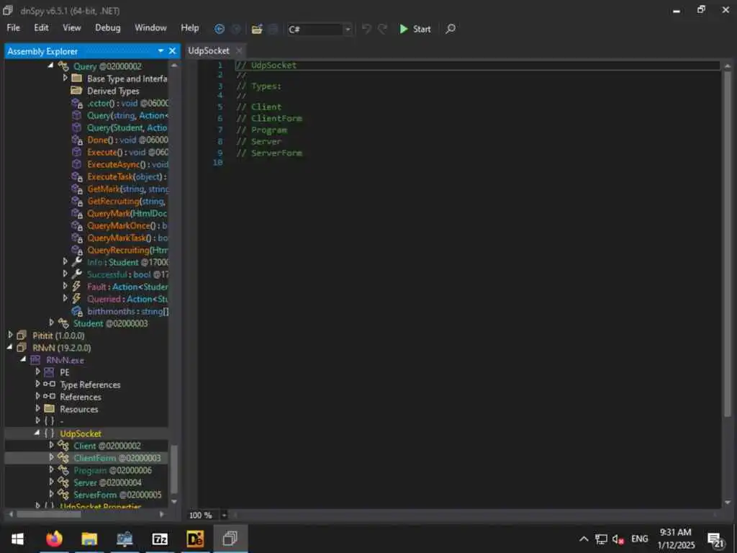Open the Edit menu
Viewport: 737px width, 553px height.
[x=41, y=28]
